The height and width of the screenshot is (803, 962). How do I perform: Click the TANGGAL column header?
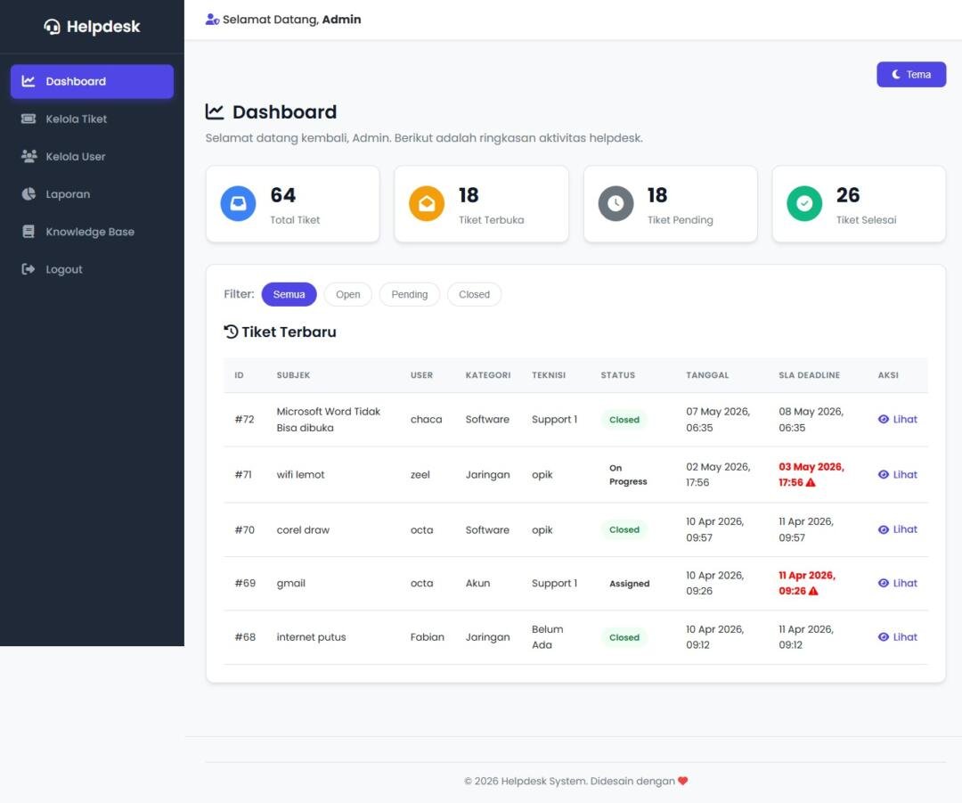[707, 375]
